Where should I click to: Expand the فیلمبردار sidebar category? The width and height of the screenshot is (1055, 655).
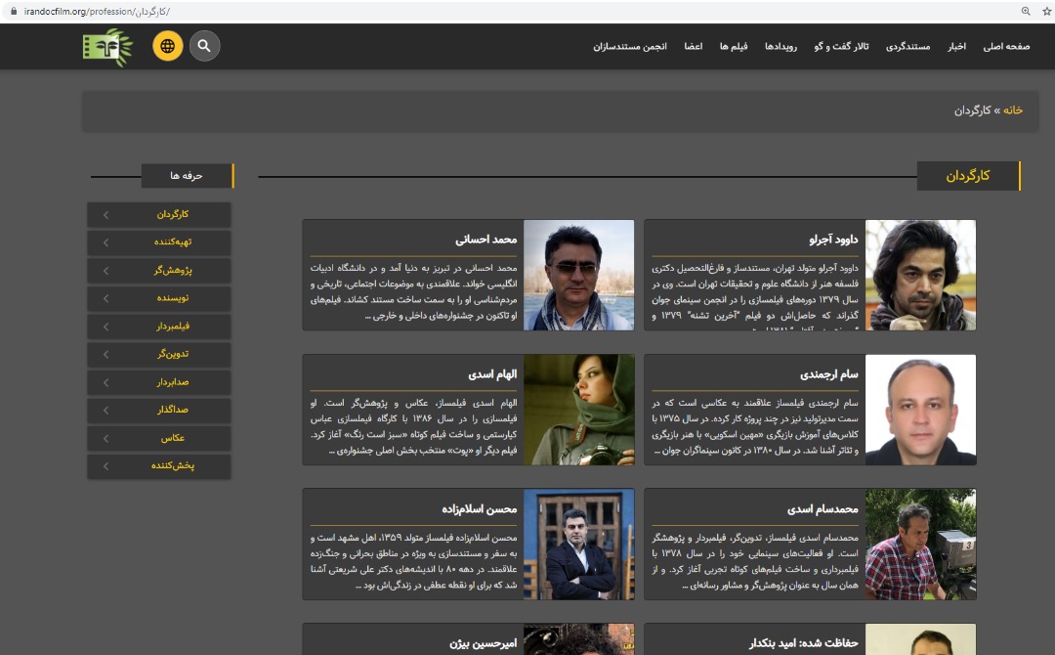159,327
